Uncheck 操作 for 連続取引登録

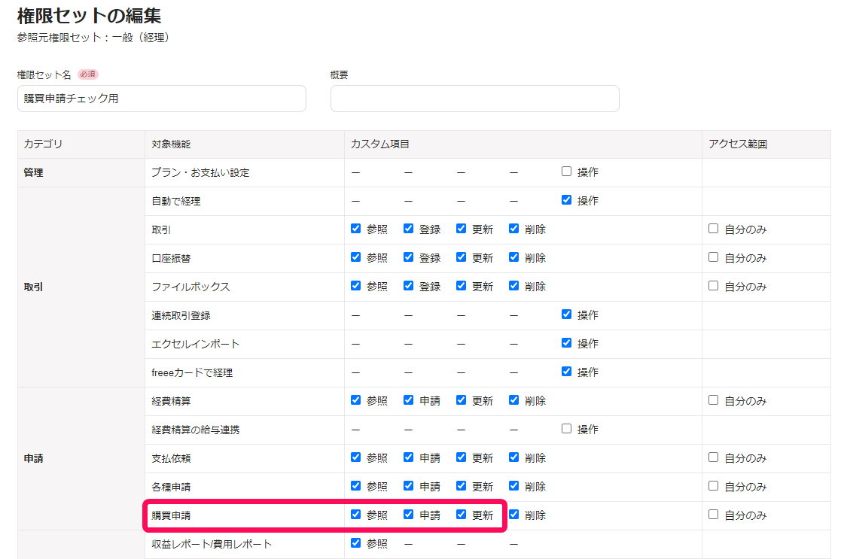(566, 314)
